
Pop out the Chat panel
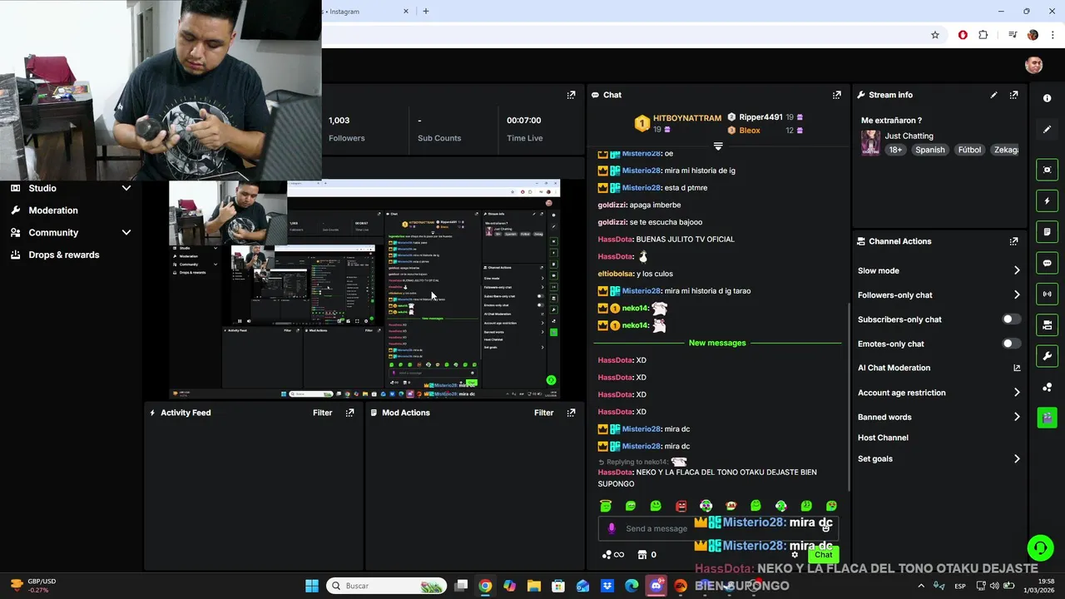tap(837, 95)
